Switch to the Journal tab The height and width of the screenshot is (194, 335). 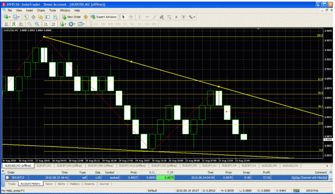click(x=104, y=184)
